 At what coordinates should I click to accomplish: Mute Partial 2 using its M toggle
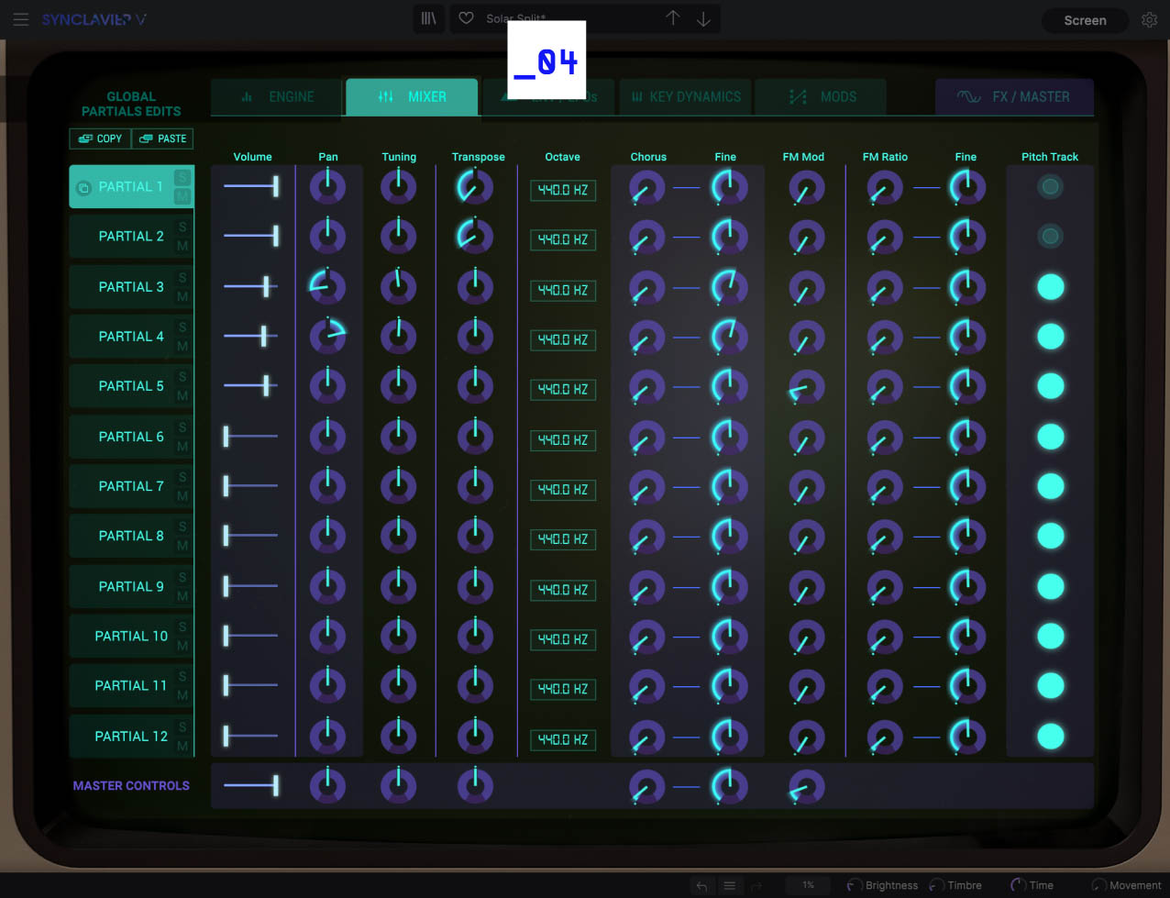(x=183, y=245)
